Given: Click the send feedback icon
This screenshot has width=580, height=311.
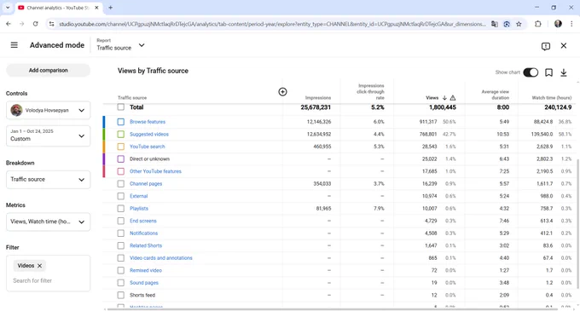Looking at the screenshot, I should tap(546, 46).
